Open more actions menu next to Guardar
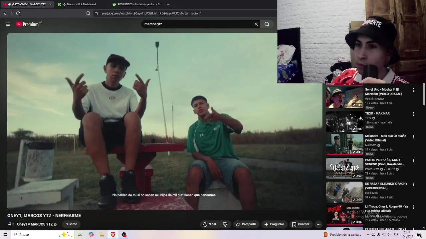 pyautogui.click(x=319, y=224)
